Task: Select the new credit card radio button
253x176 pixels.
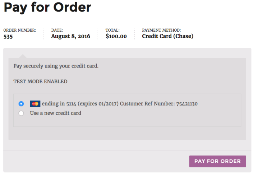Action: click(x=21, y=113)
